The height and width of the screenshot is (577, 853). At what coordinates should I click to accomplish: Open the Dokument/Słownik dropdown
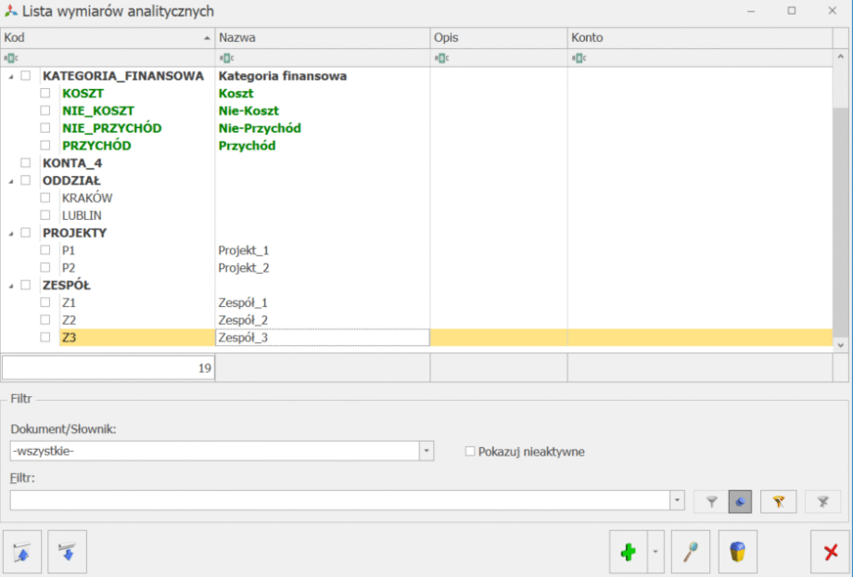[426, 451]
